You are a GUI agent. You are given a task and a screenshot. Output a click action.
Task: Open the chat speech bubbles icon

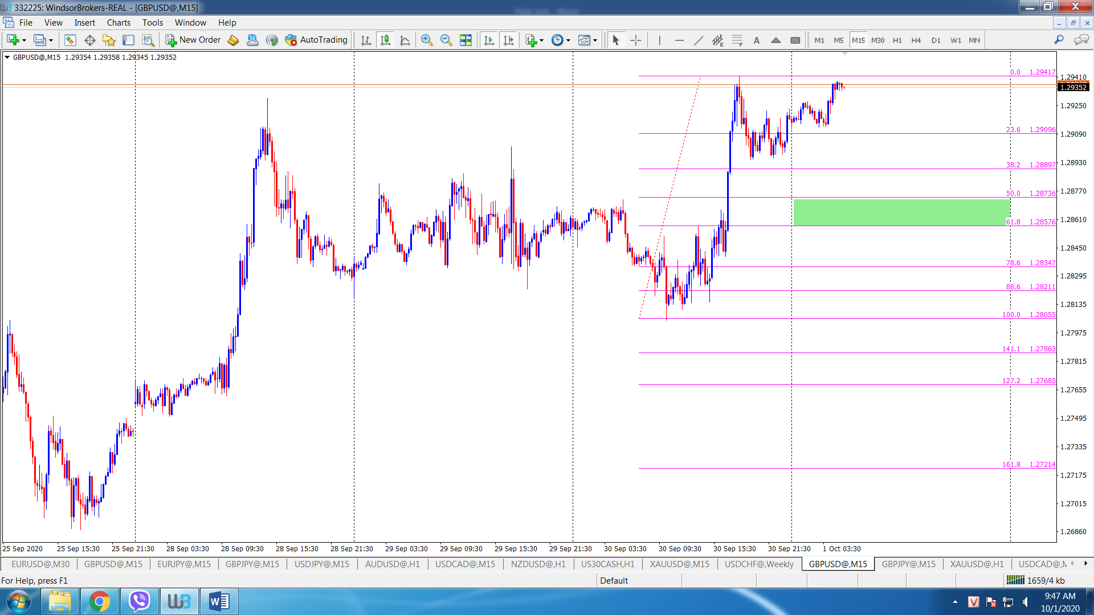[x=1081, y=40]
